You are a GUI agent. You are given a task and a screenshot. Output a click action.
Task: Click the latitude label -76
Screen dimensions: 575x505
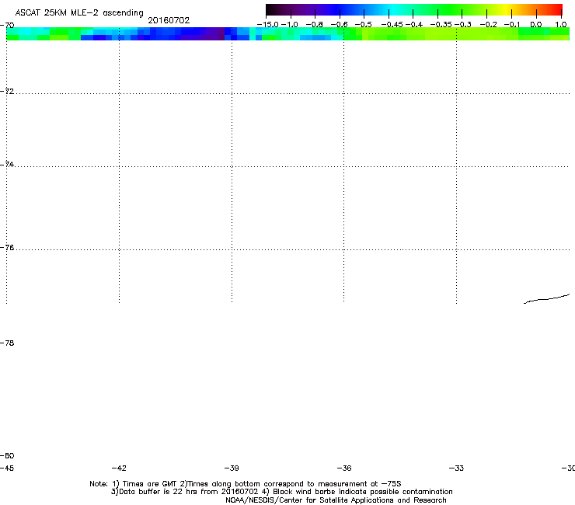[x=7, y=248]
